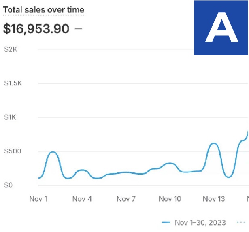Click the blue A logo badge
Screen dimensions: 249x232
(221, 28)
